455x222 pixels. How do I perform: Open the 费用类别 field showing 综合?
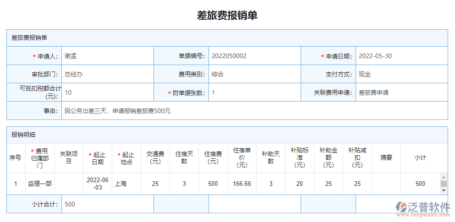tap(254, 74)
